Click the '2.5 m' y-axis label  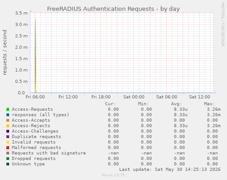21,36
